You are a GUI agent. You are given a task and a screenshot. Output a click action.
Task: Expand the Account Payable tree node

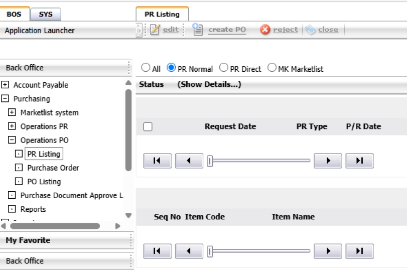click(5, 85)
